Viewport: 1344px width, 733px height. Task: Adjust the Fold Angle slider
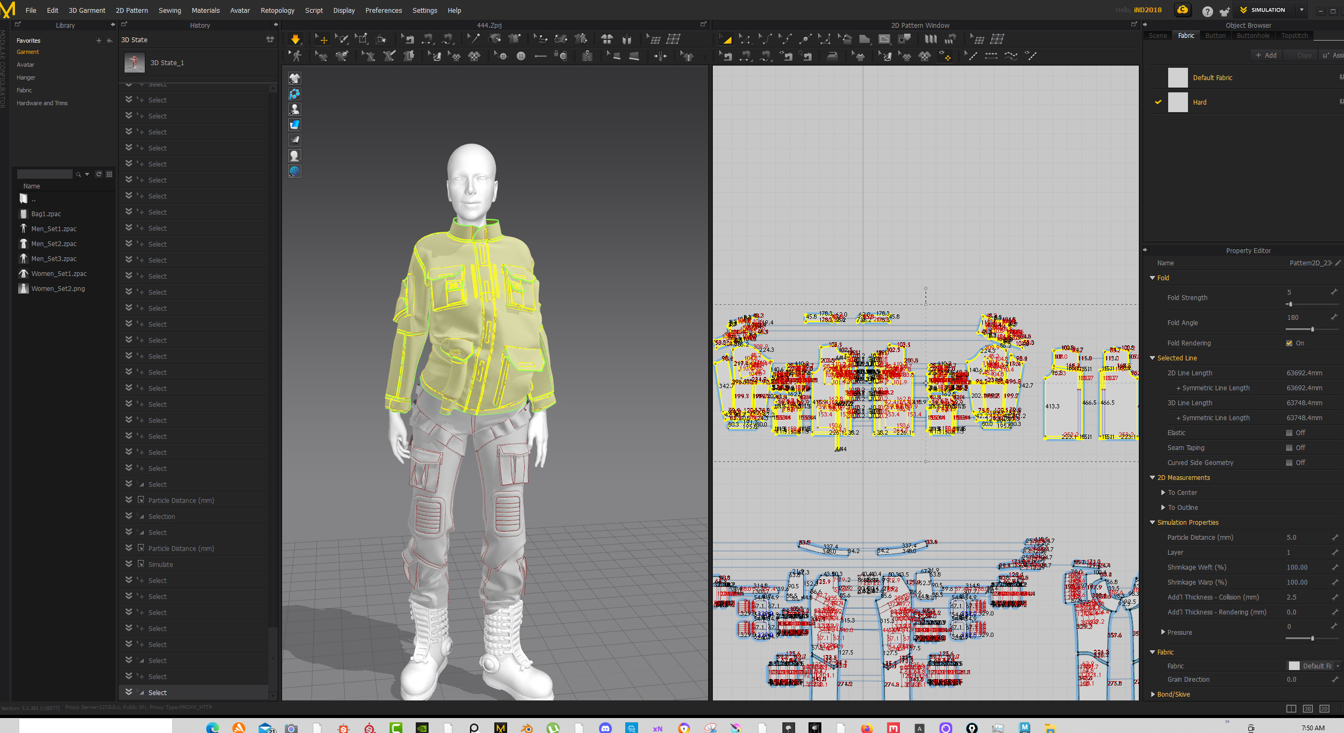pos(1312,329)
